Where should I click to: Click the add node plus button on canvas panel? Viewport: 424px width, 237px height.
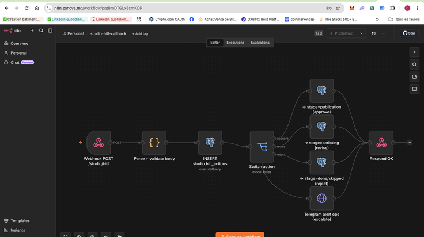point(414,52)
